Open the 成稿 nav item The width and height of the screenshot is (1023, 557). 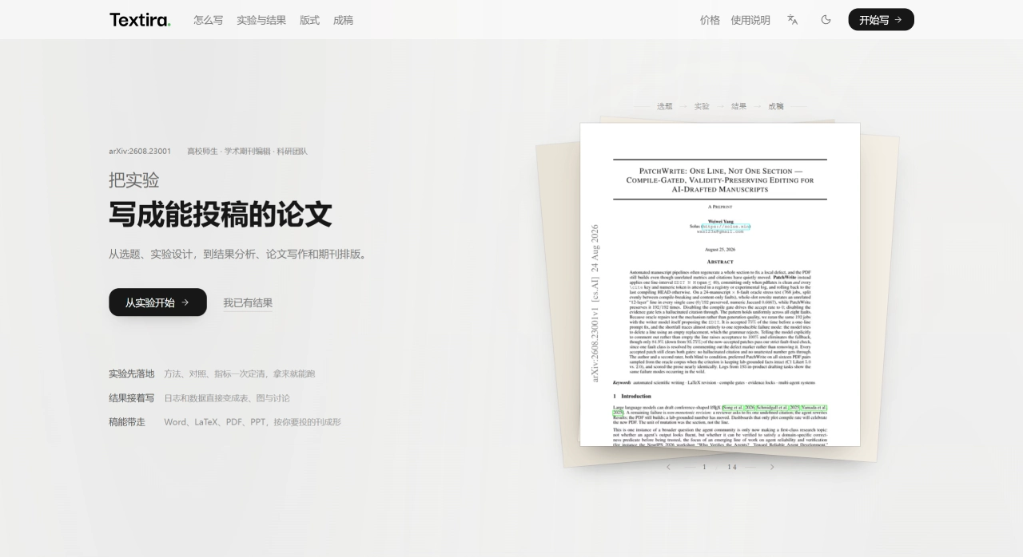(344, 20)
